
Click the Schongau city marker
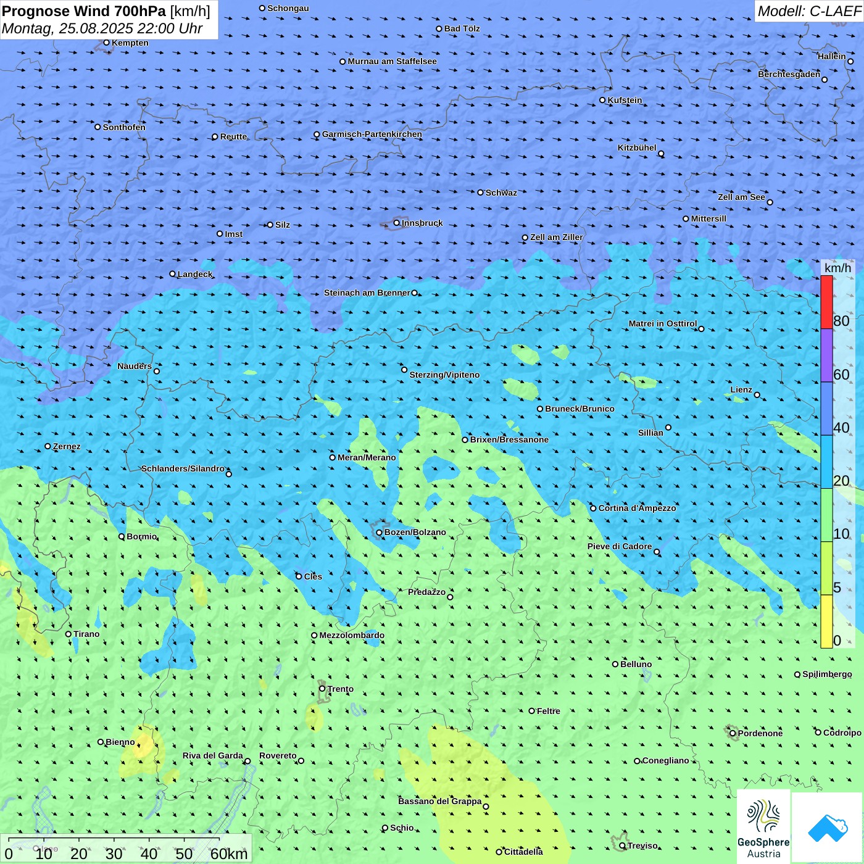pyautogui.click(x=262, y=8)
